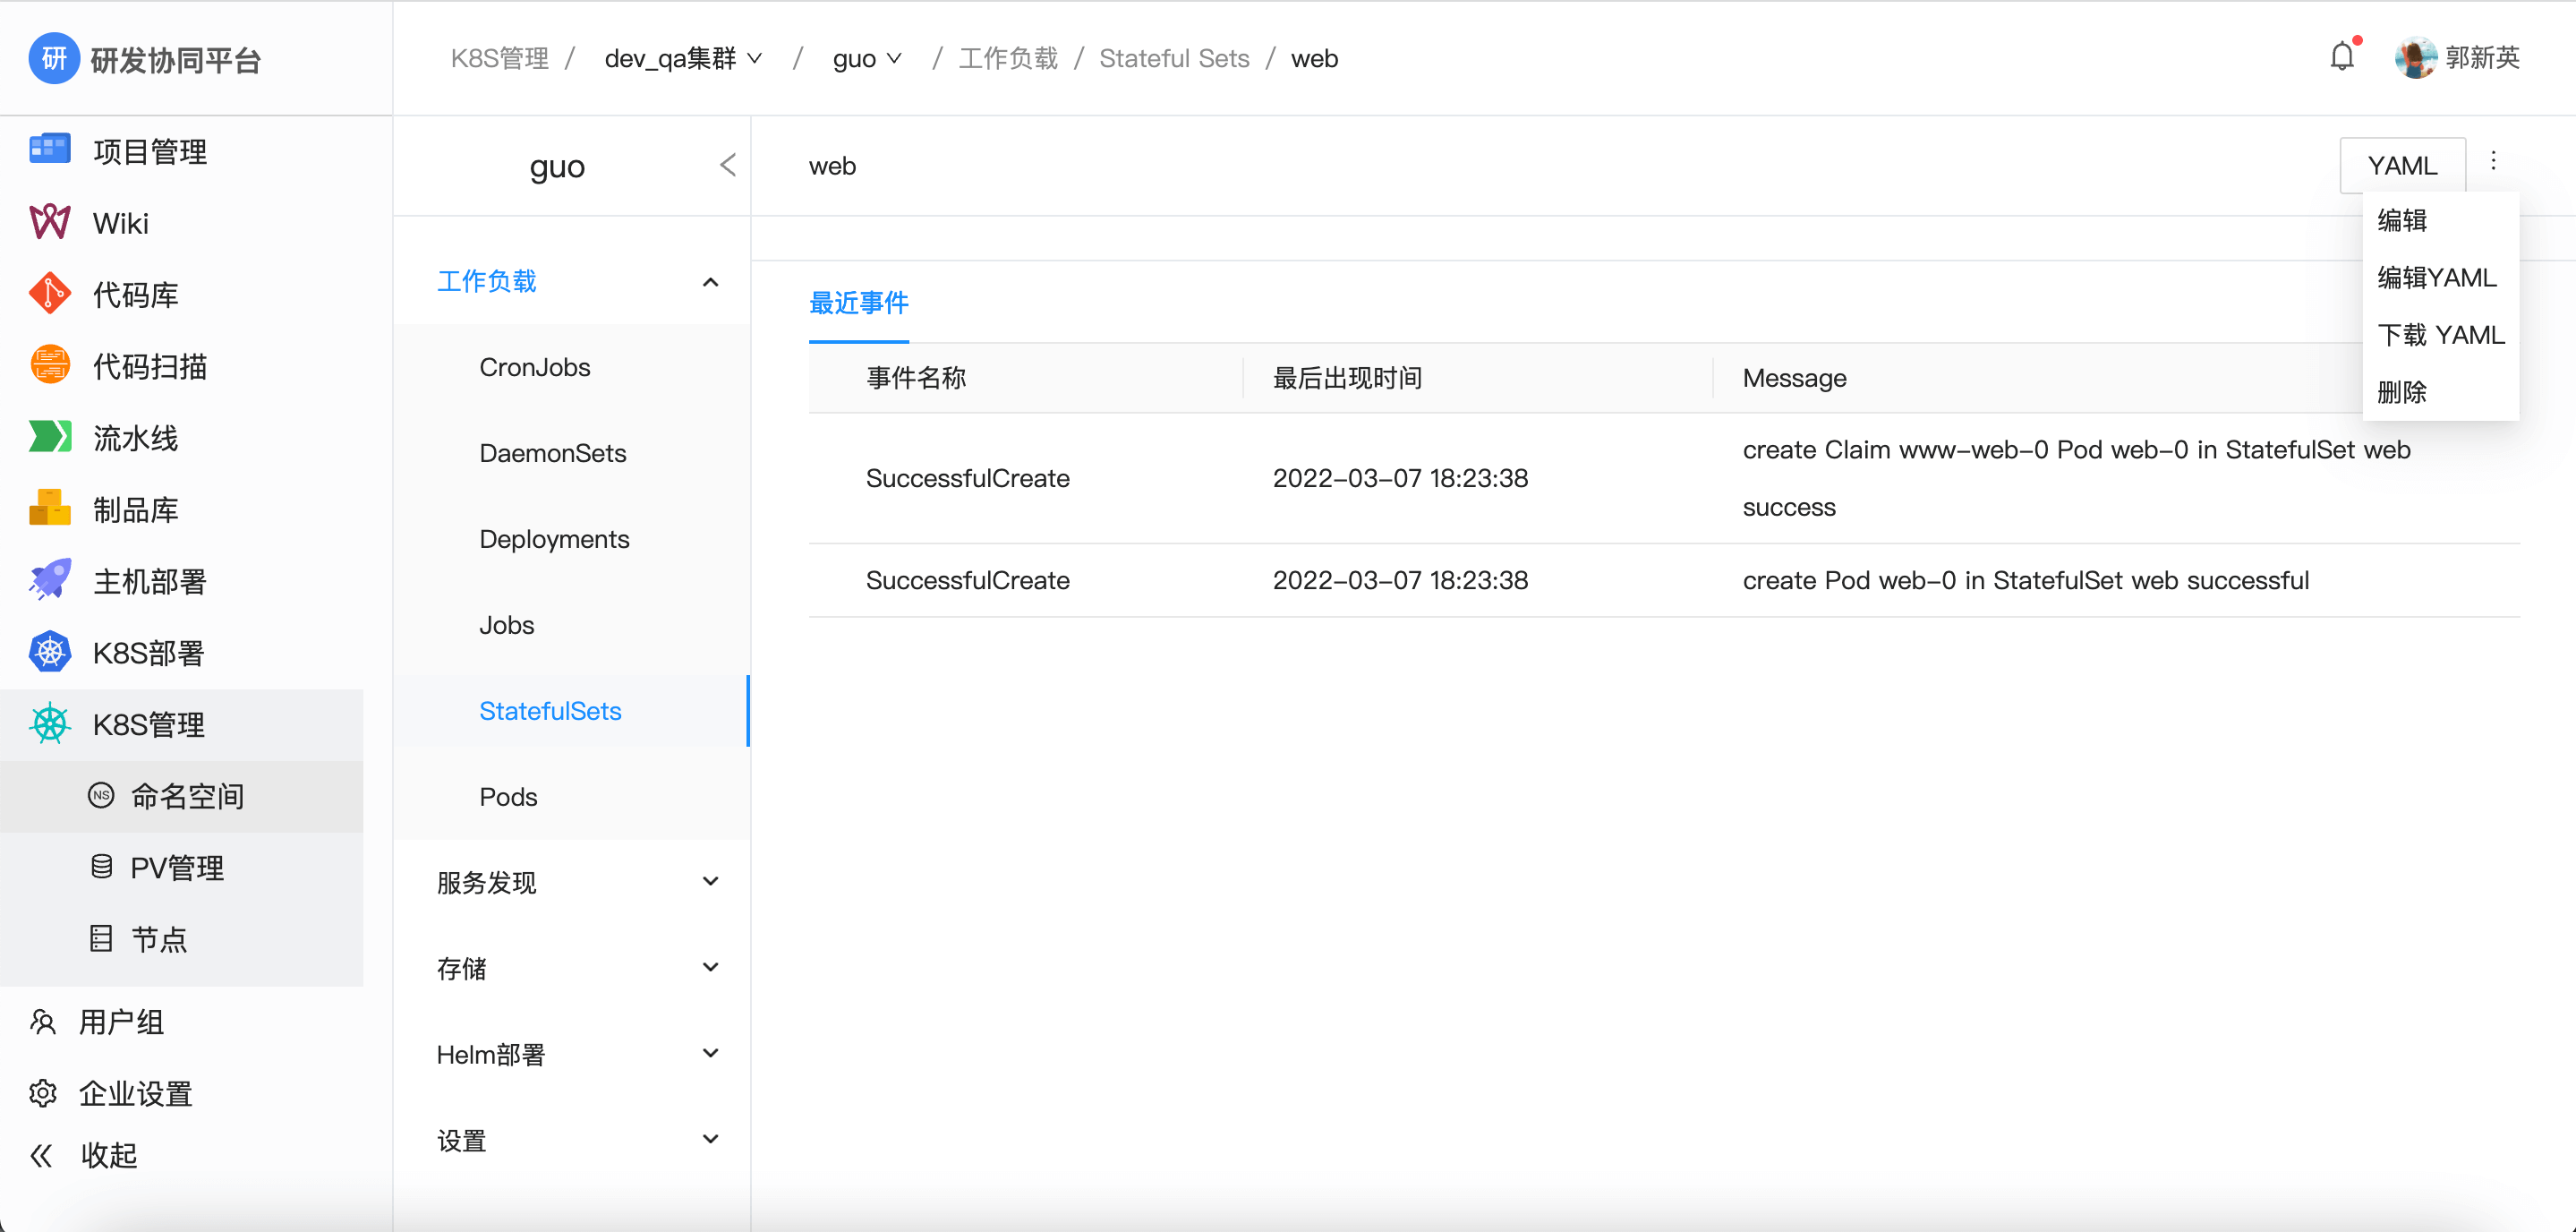Choose 删除 in the actions menu
The width and height of the screenshot is (2576, 1232).
click(x=2401, y=392)
